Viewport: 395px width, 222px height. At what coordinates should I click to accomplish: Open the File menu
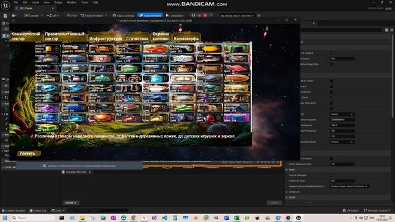[x=15, y=2]
